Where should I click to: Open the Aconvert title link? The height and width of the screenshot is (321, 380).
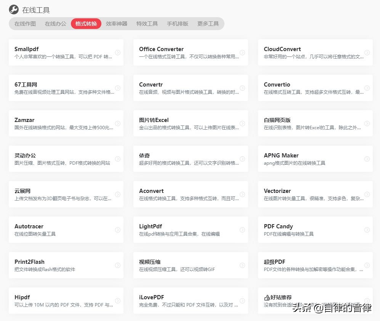(x=151, y=191)
